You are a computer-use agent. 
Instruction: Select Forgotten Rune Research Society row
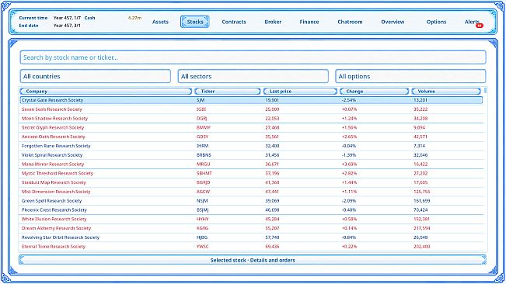(x=251, y=146)
